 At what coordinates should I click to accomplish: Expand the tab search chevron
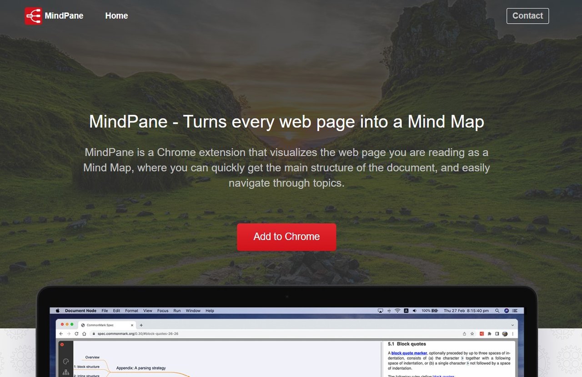[x=512, y=325]
